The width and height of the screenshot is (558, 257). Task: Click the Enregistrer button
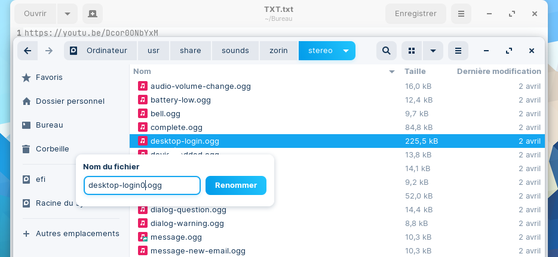(x=416, y=13)
